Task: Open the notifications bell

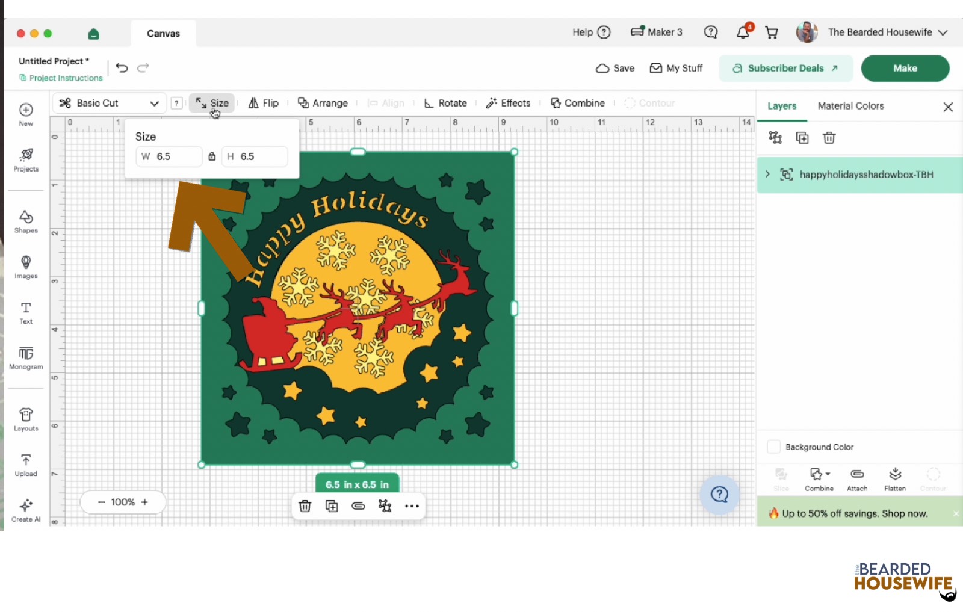Action: pos(744,31)
